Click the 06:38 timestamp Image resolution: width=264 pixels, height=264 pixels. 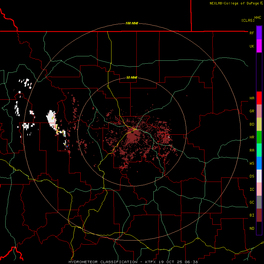[192, 262]
